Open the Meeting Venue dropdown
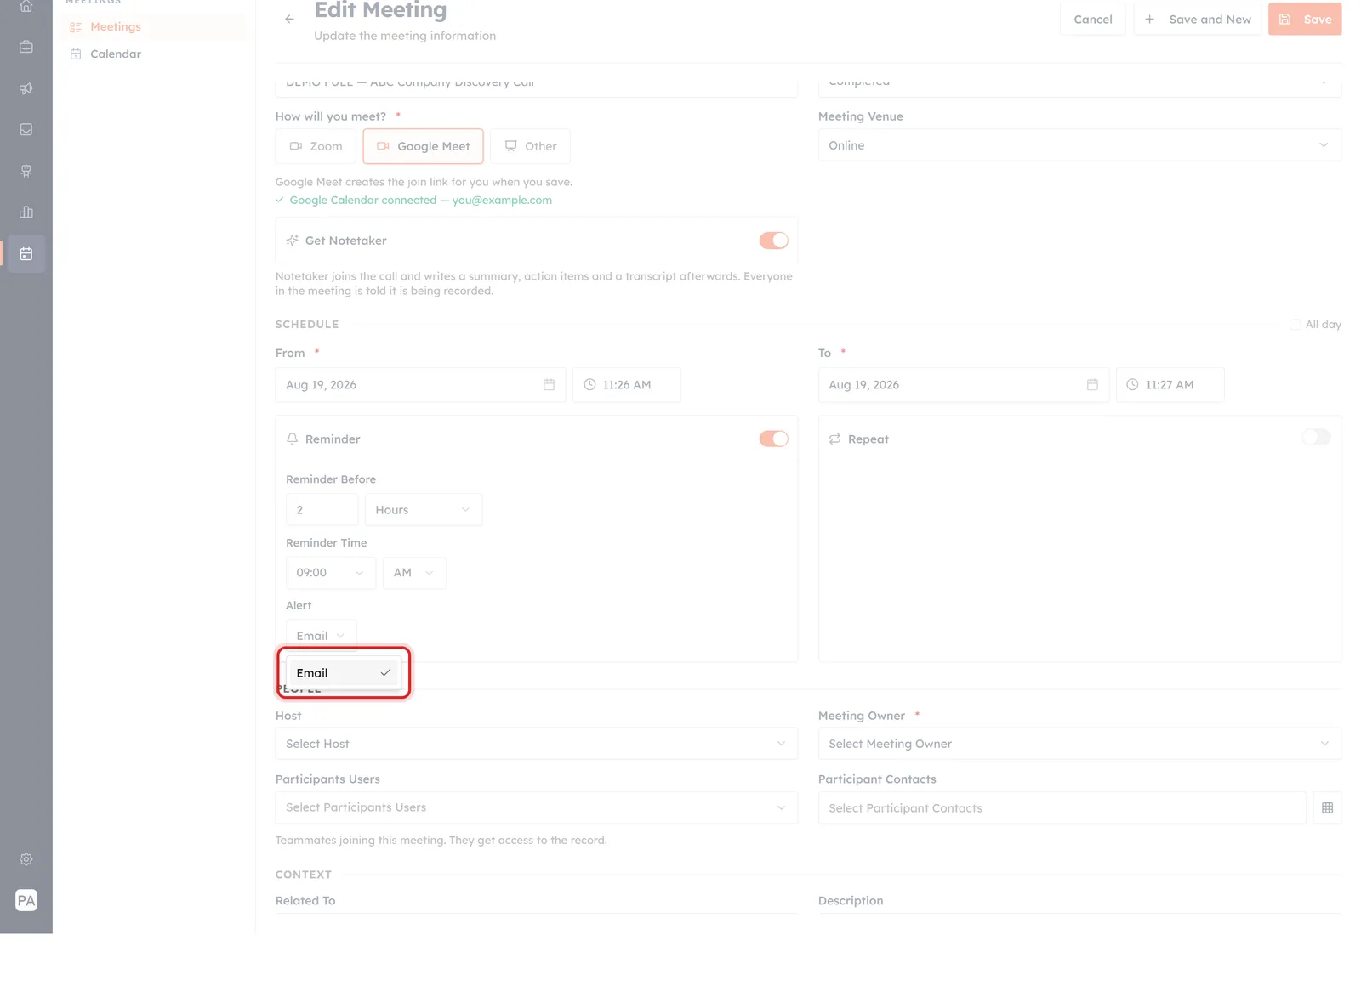This screenshot has height=997, width=1361. point(1079,145)
